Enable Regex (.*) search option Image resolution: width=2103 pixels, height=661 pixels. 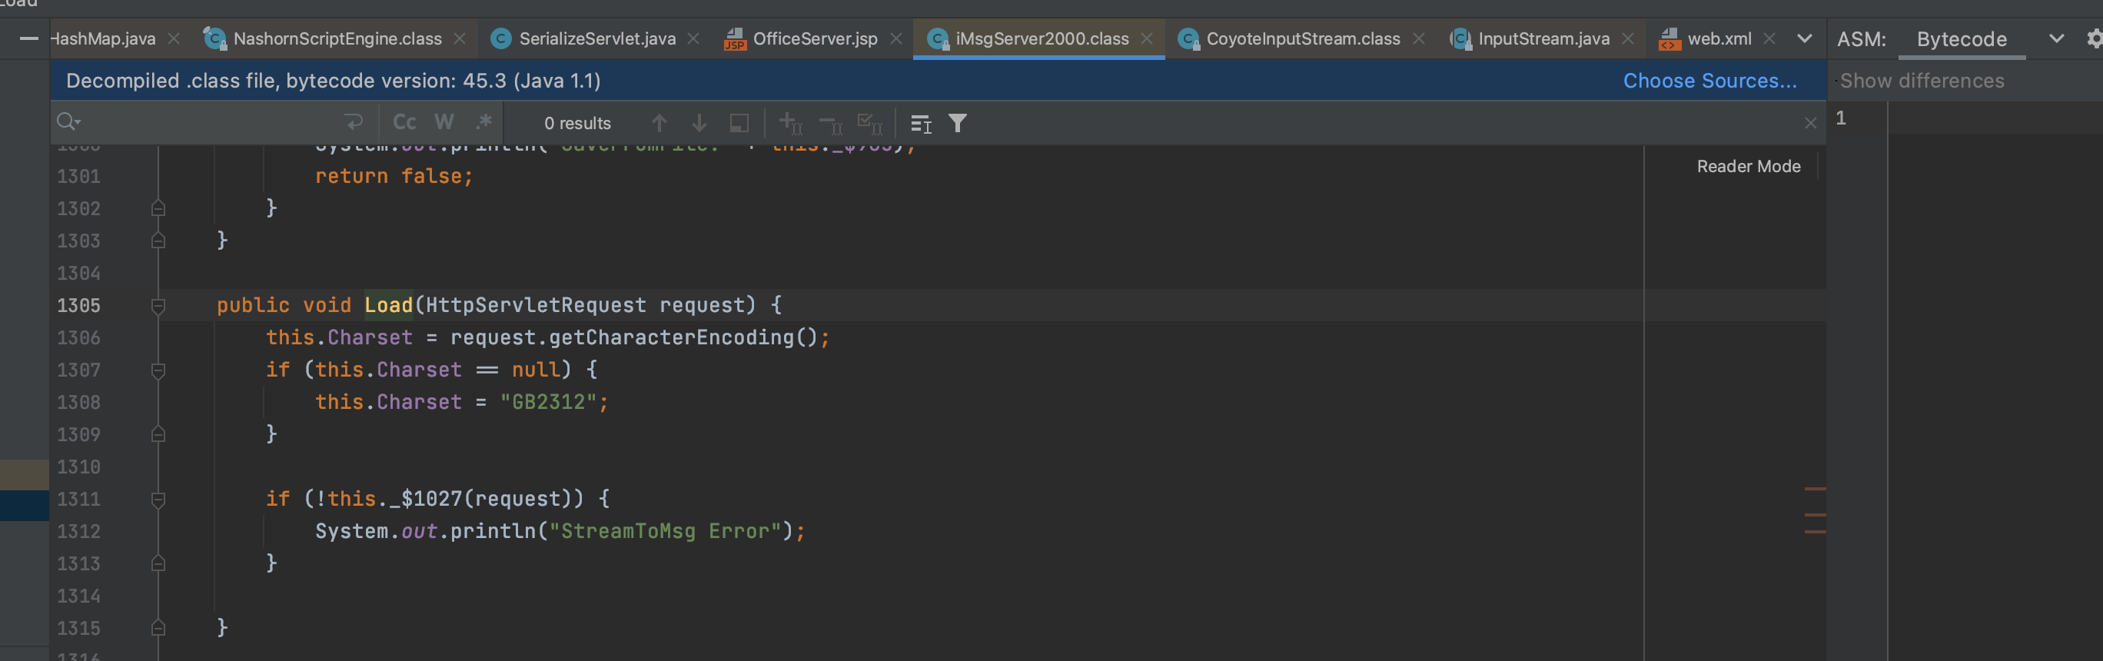pos(483,122)
